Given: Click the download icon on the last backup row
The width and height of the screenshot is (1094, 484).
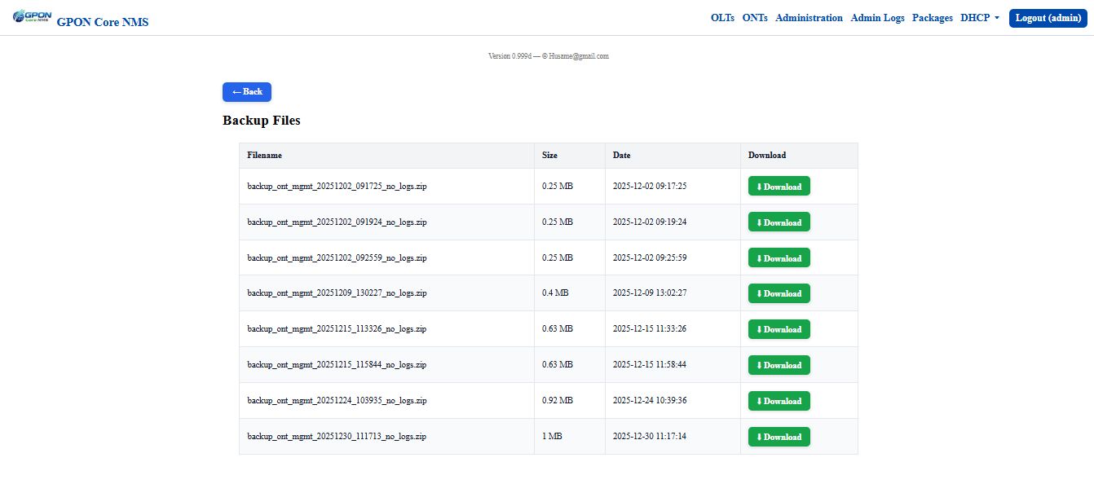Looking at the screenshot, I should (x=760, y=436).
